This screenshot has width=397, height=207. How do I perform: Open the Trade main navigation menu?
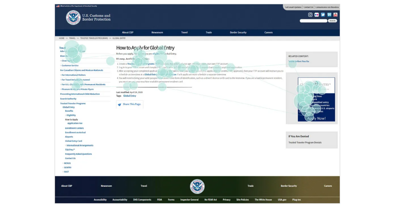pos(209,32)
